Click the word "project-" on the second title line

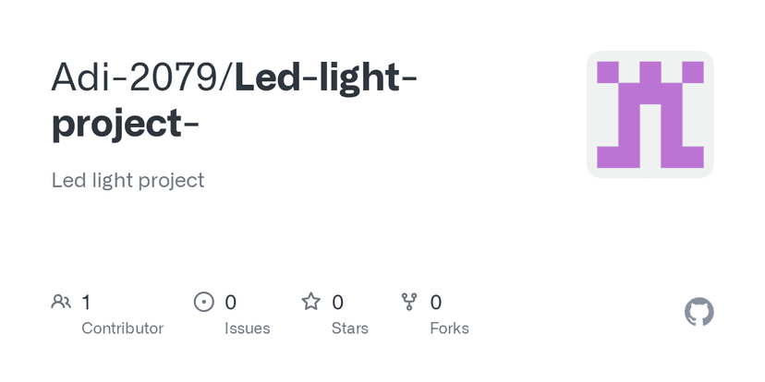[x=125, y=124]
